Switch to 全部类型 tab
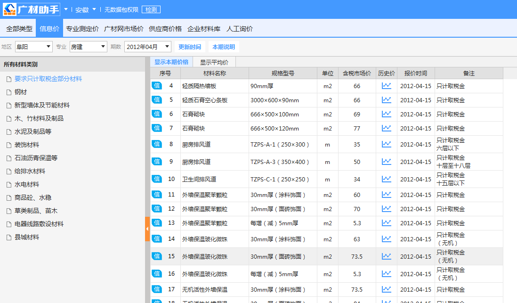This screenshot has width=517, height=303. point(19,29)
